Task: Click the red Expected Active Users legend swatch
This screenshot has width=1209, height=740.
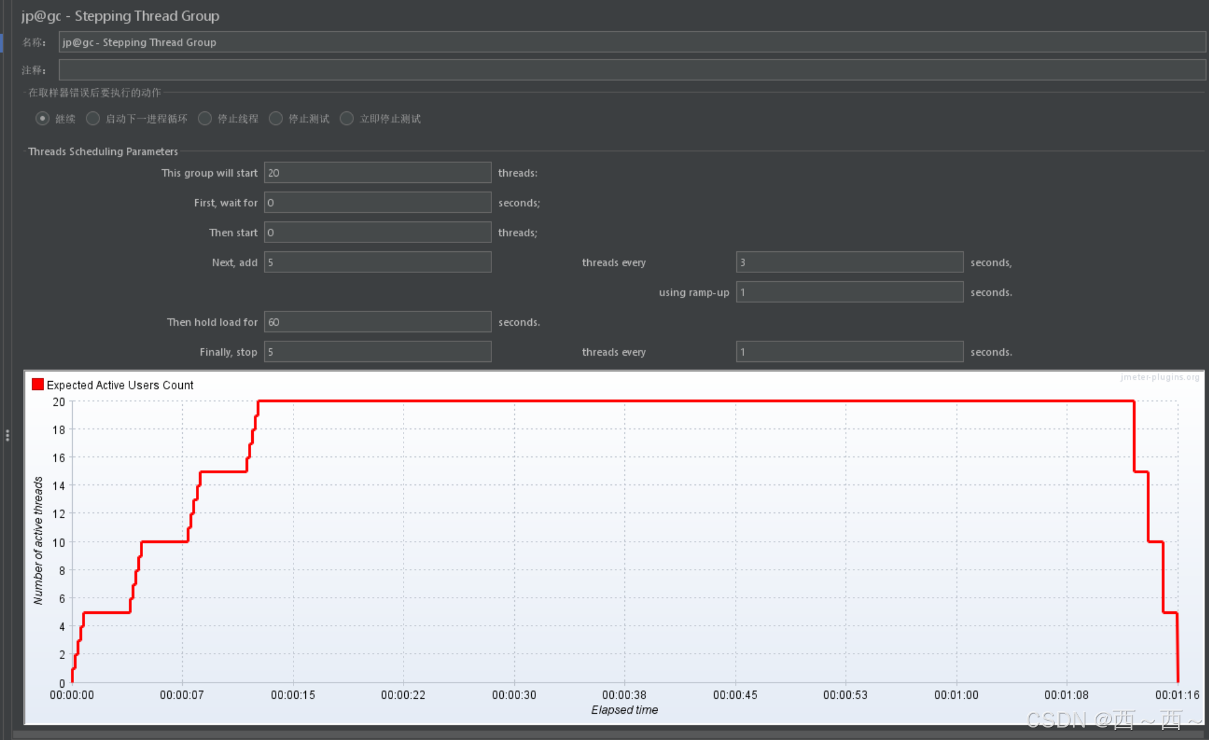Action: [x=38, y=384]
